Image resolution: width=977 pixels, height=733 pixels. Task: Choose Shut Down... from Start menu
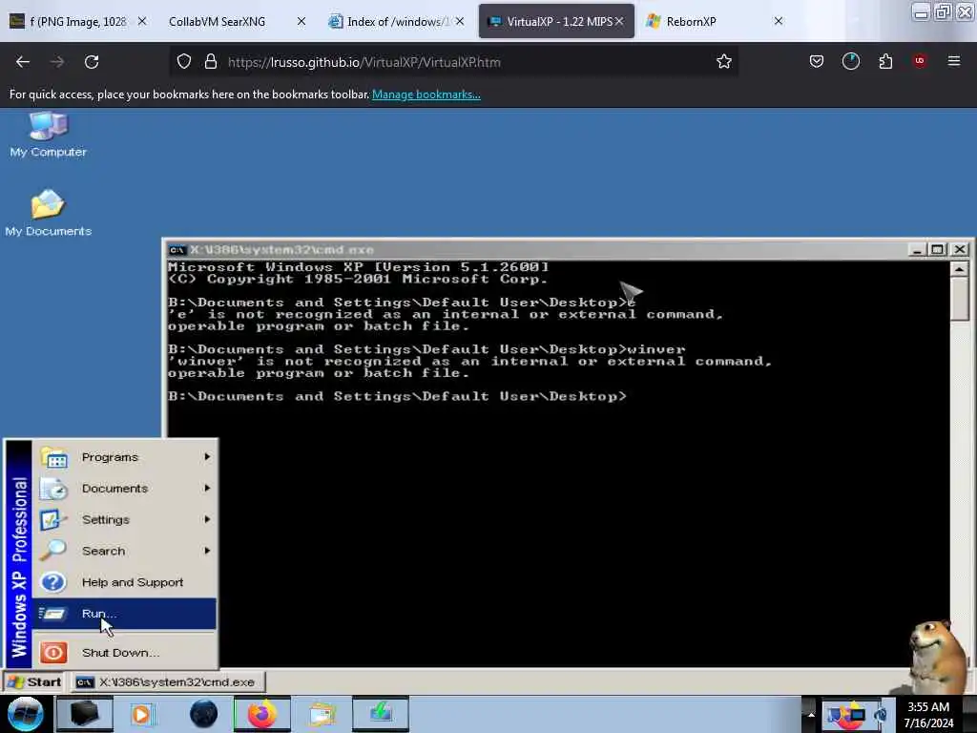point(125,653)
